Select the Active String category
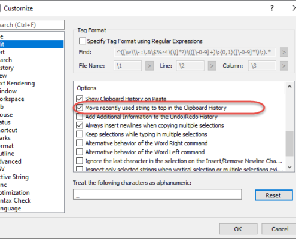The width and height of the screenshot is (296, 239). [x=14, y=177]
